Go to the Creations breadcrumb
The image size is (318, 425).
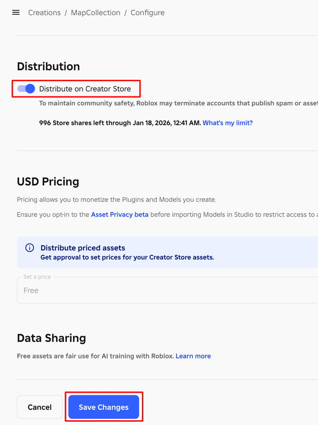[x=44, y=13]
